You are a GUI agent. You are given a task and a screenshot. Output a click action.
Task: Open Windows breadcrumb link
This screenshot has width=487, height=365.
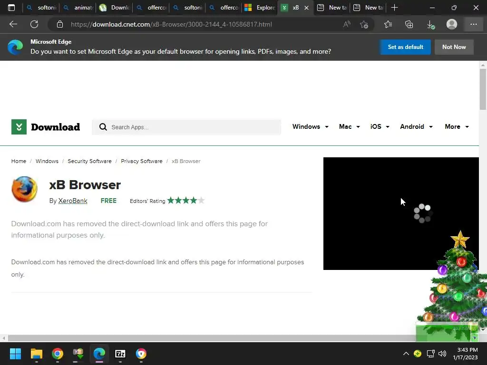pyautogui.click(x=47, y=161)
